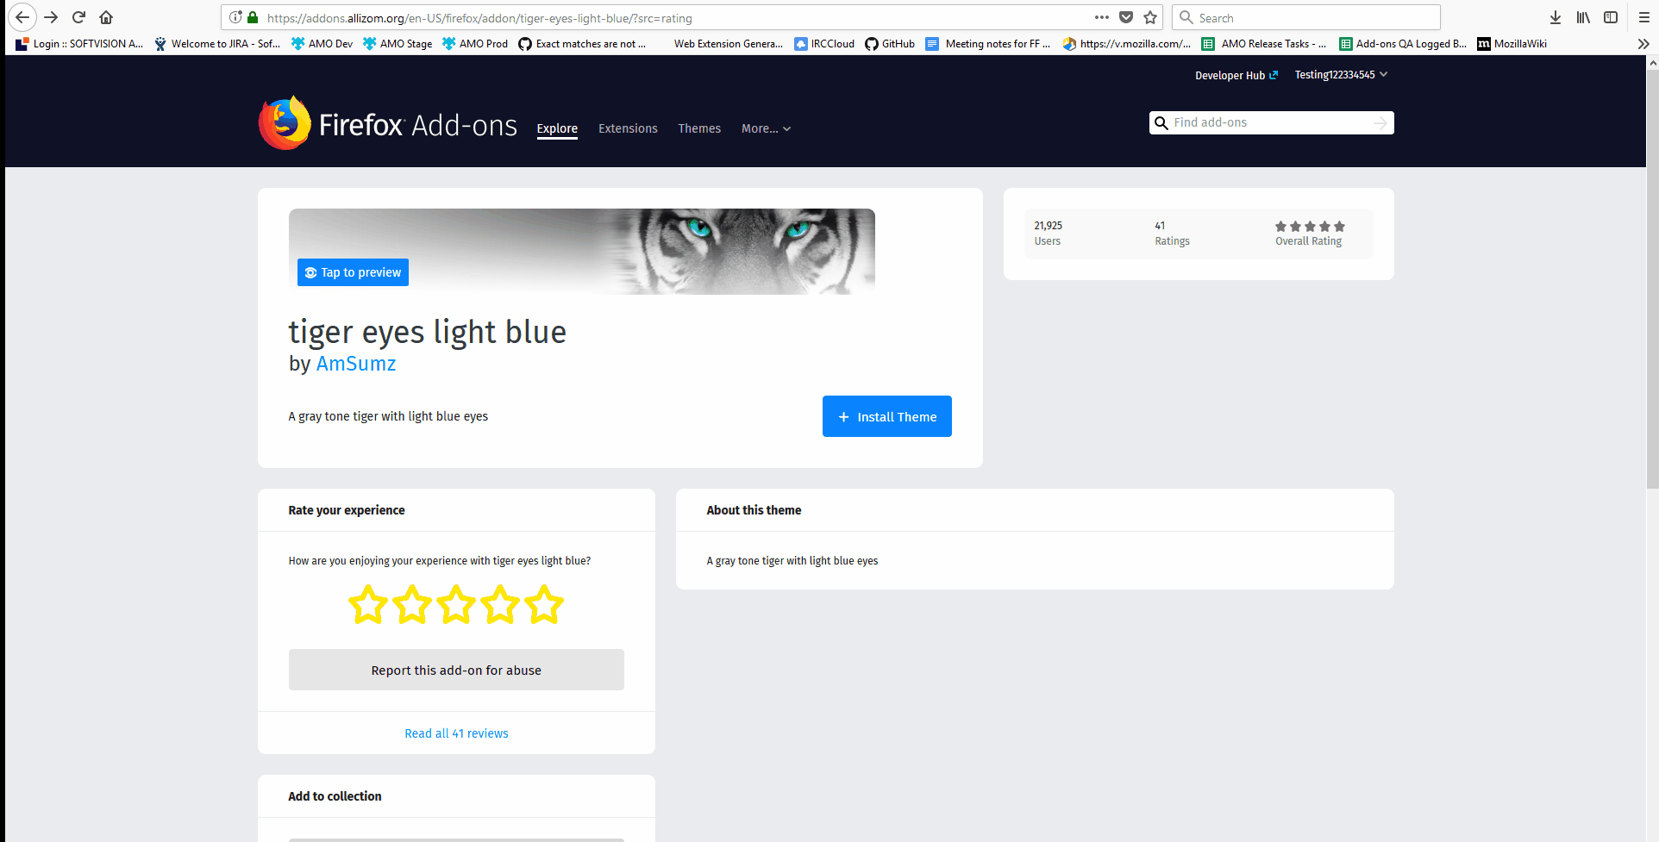This screenshot has width=1659, height=842.
Task: Open the author AmSumz profile link
Action: click(356, 364)
